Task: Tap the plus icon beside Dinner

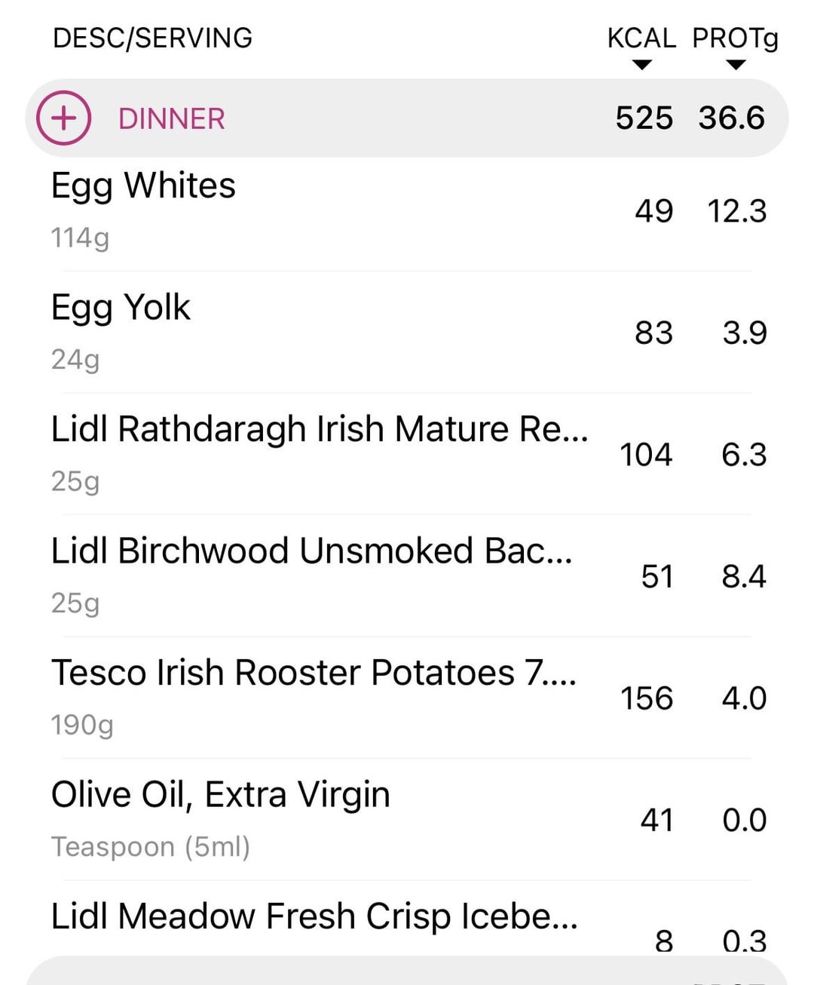Action: [x=64, y=118]
